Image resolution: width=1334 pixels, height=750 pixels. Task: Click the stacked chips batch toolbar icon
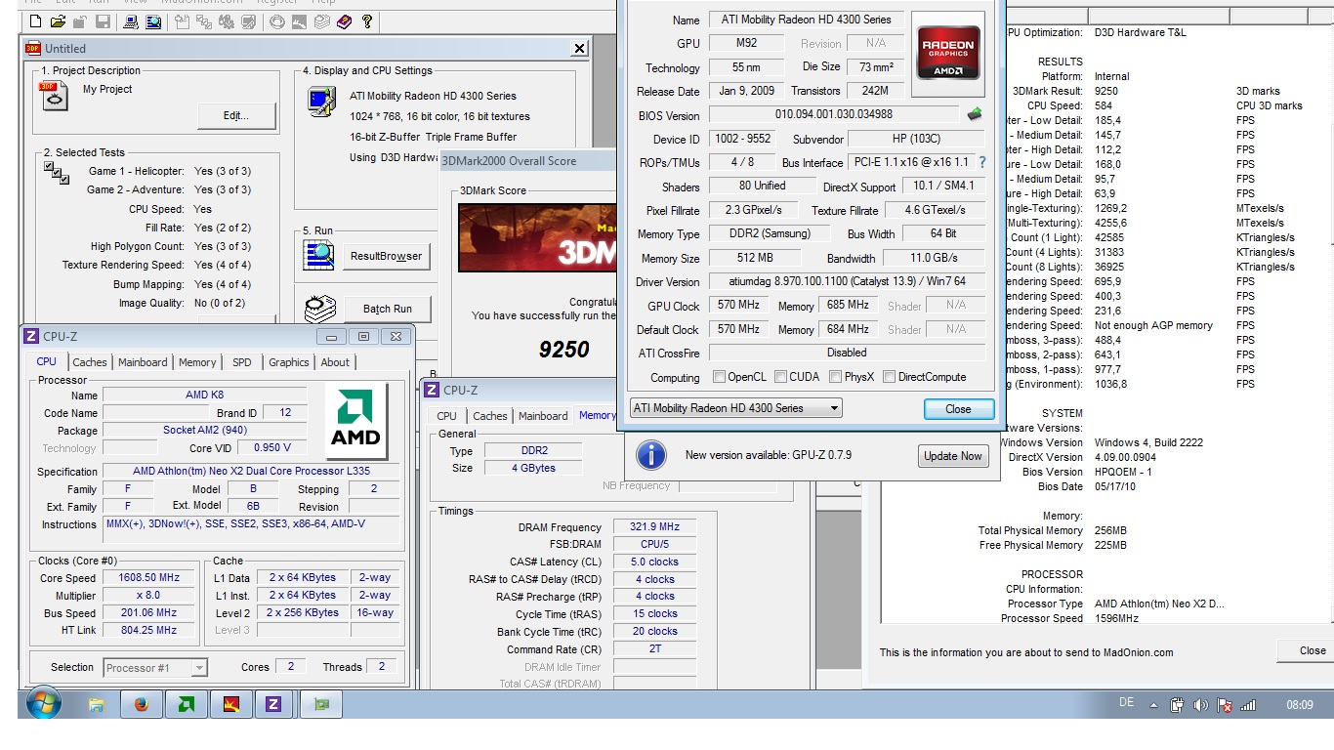pyautogui.click(x=320, y=21)
